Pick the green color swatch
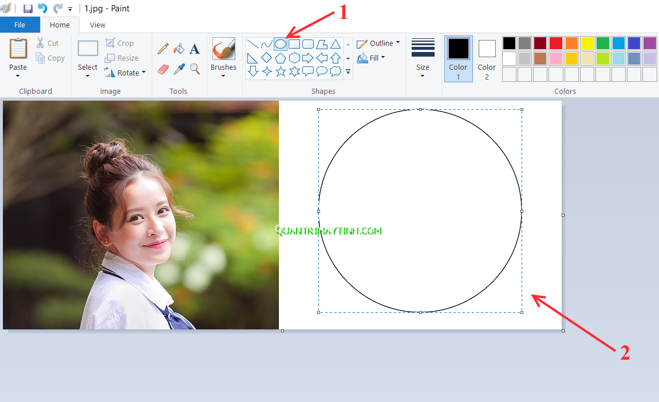This screenshot has height=402, width=659. (x=603, y=43)
